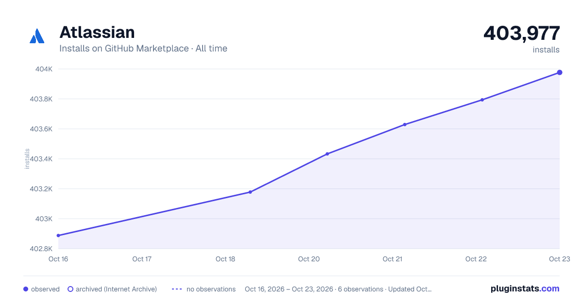Click the 403.6K y-axis label
This screenshot has width=583, height=306.
41,129
